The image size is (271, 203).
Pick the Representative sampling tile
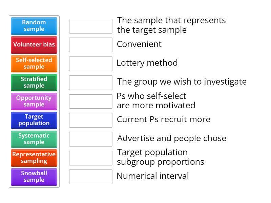click(x=34, y=158)
